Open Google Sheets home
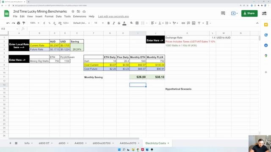This screenshot has height=152, width=271. pos(7,14)
